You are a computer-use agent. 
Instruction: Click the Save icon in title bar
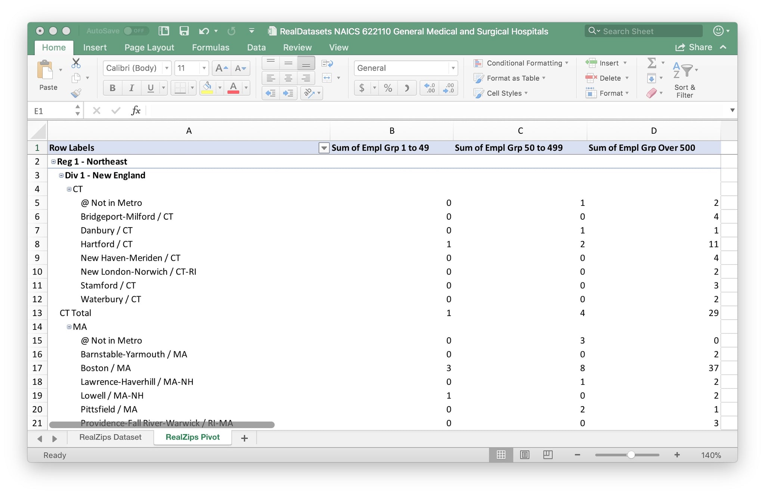tap(184, 31)
